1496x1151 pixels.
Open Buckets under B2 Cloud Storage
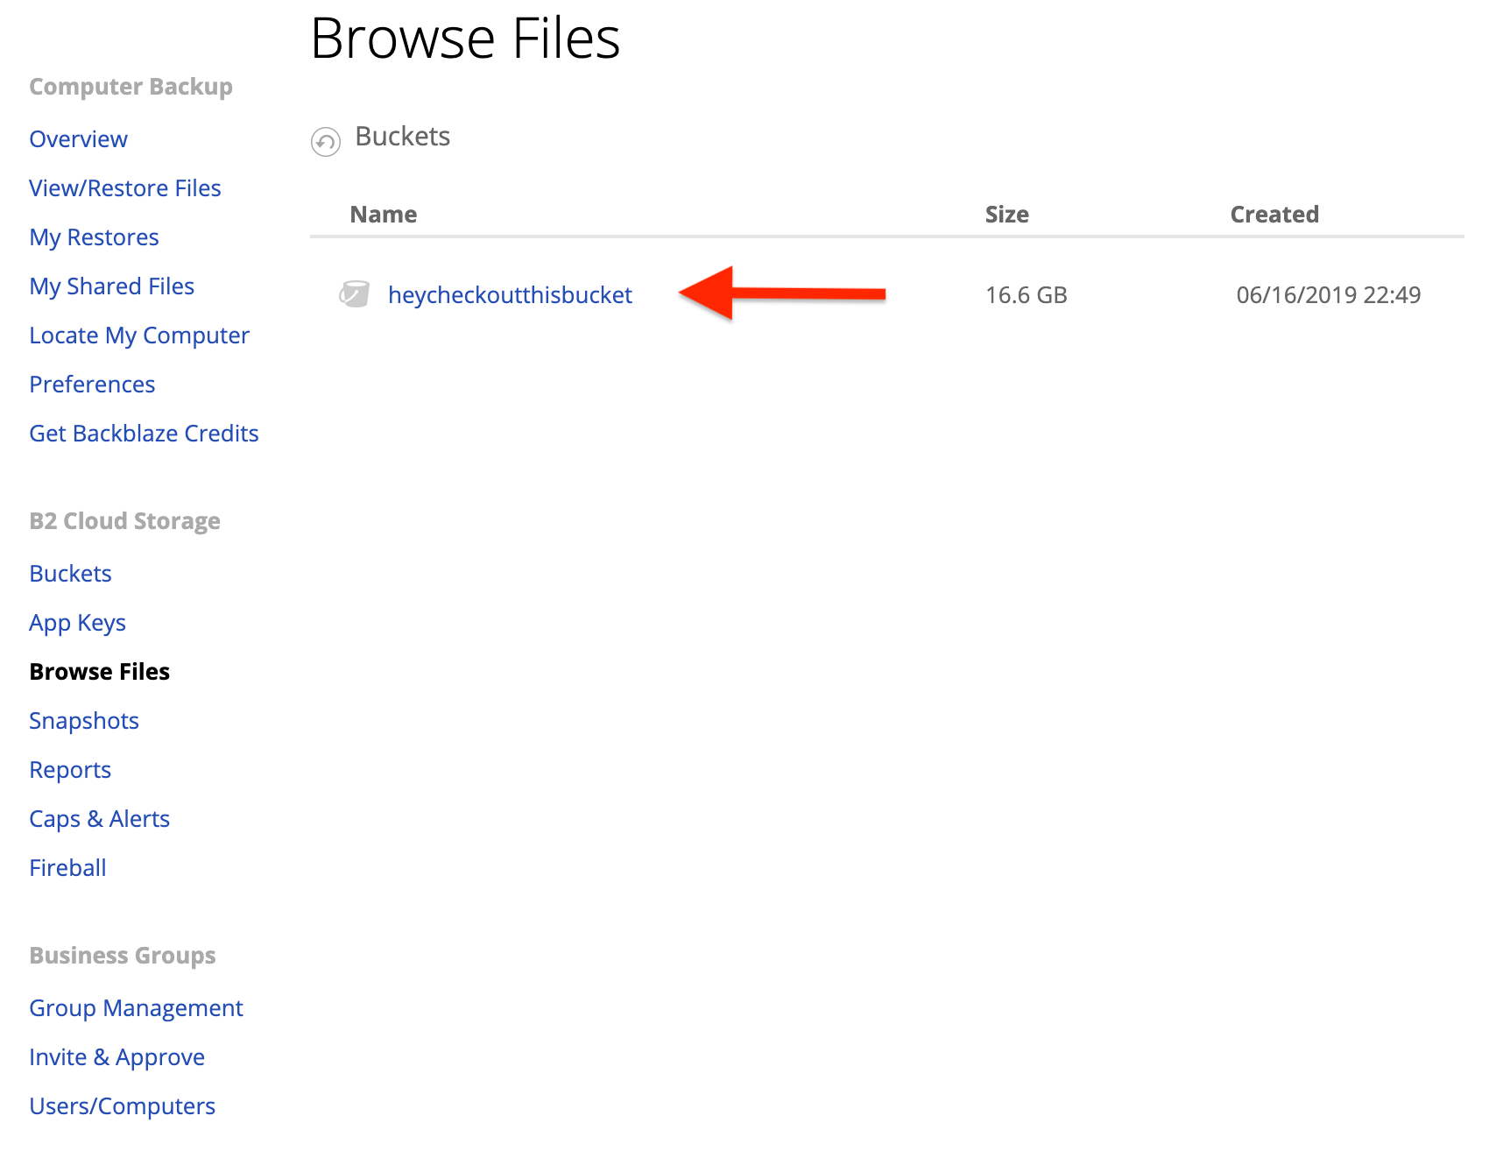pos(70,574)
